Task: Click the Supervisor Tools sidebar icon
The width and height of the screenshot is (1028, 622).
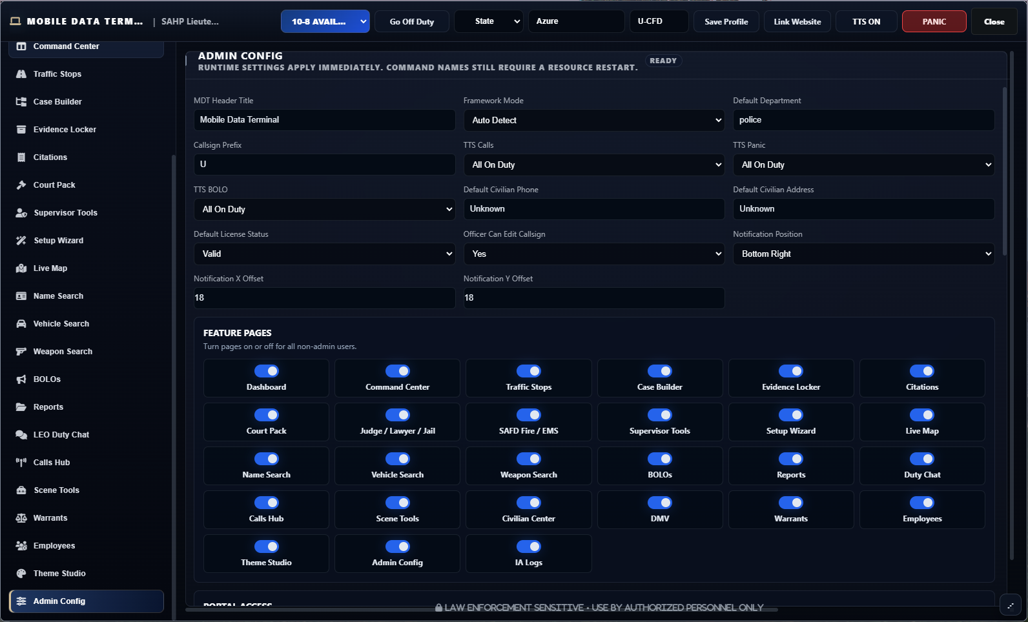Action: (21, 213)
